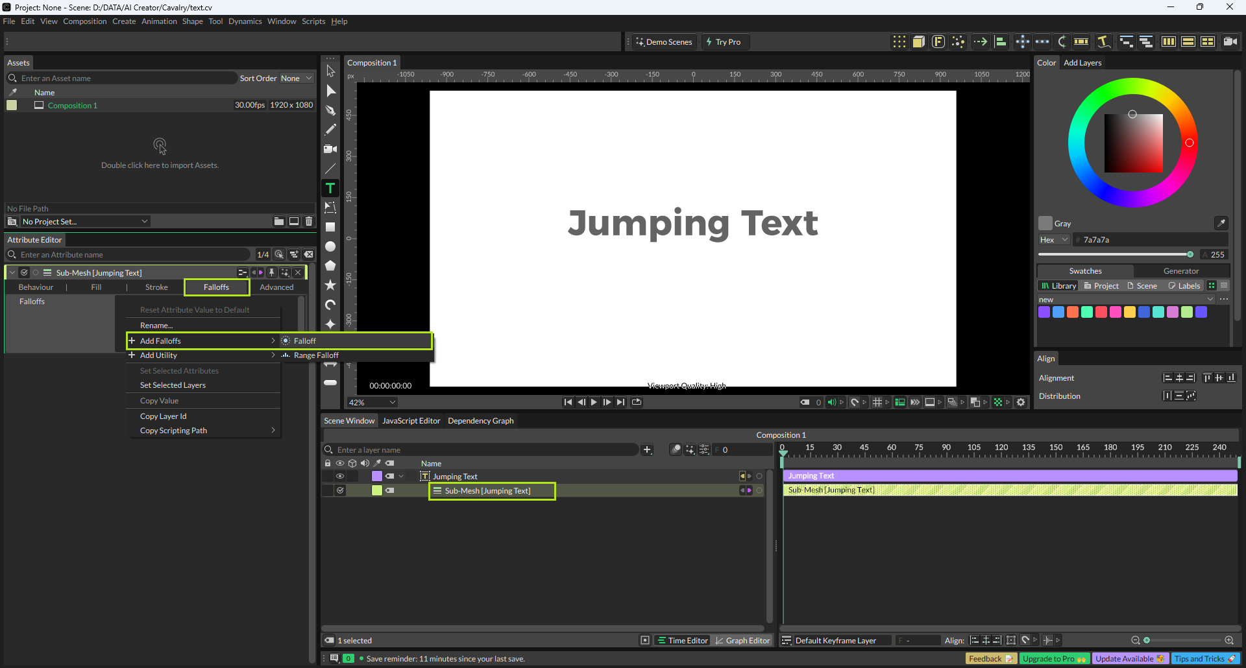Click the red swatch in the library
The width and height of the screenshot is (1246, 668).
1101,312
